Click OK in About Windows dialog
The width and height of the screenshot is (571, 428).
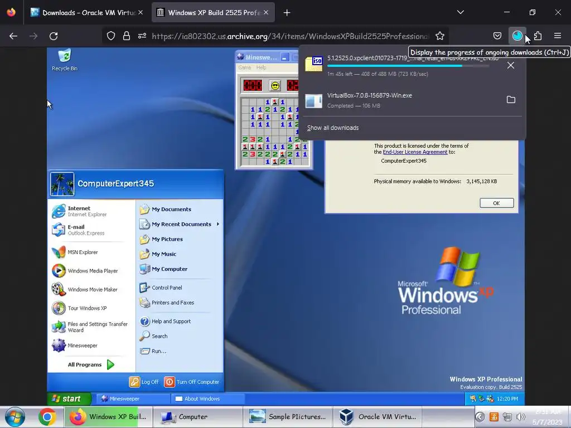coord(496,203)
